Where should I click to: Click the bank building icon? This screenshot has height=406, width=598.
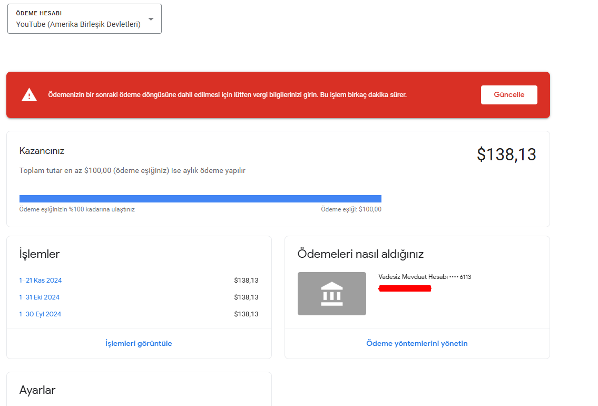pos(332,294)
